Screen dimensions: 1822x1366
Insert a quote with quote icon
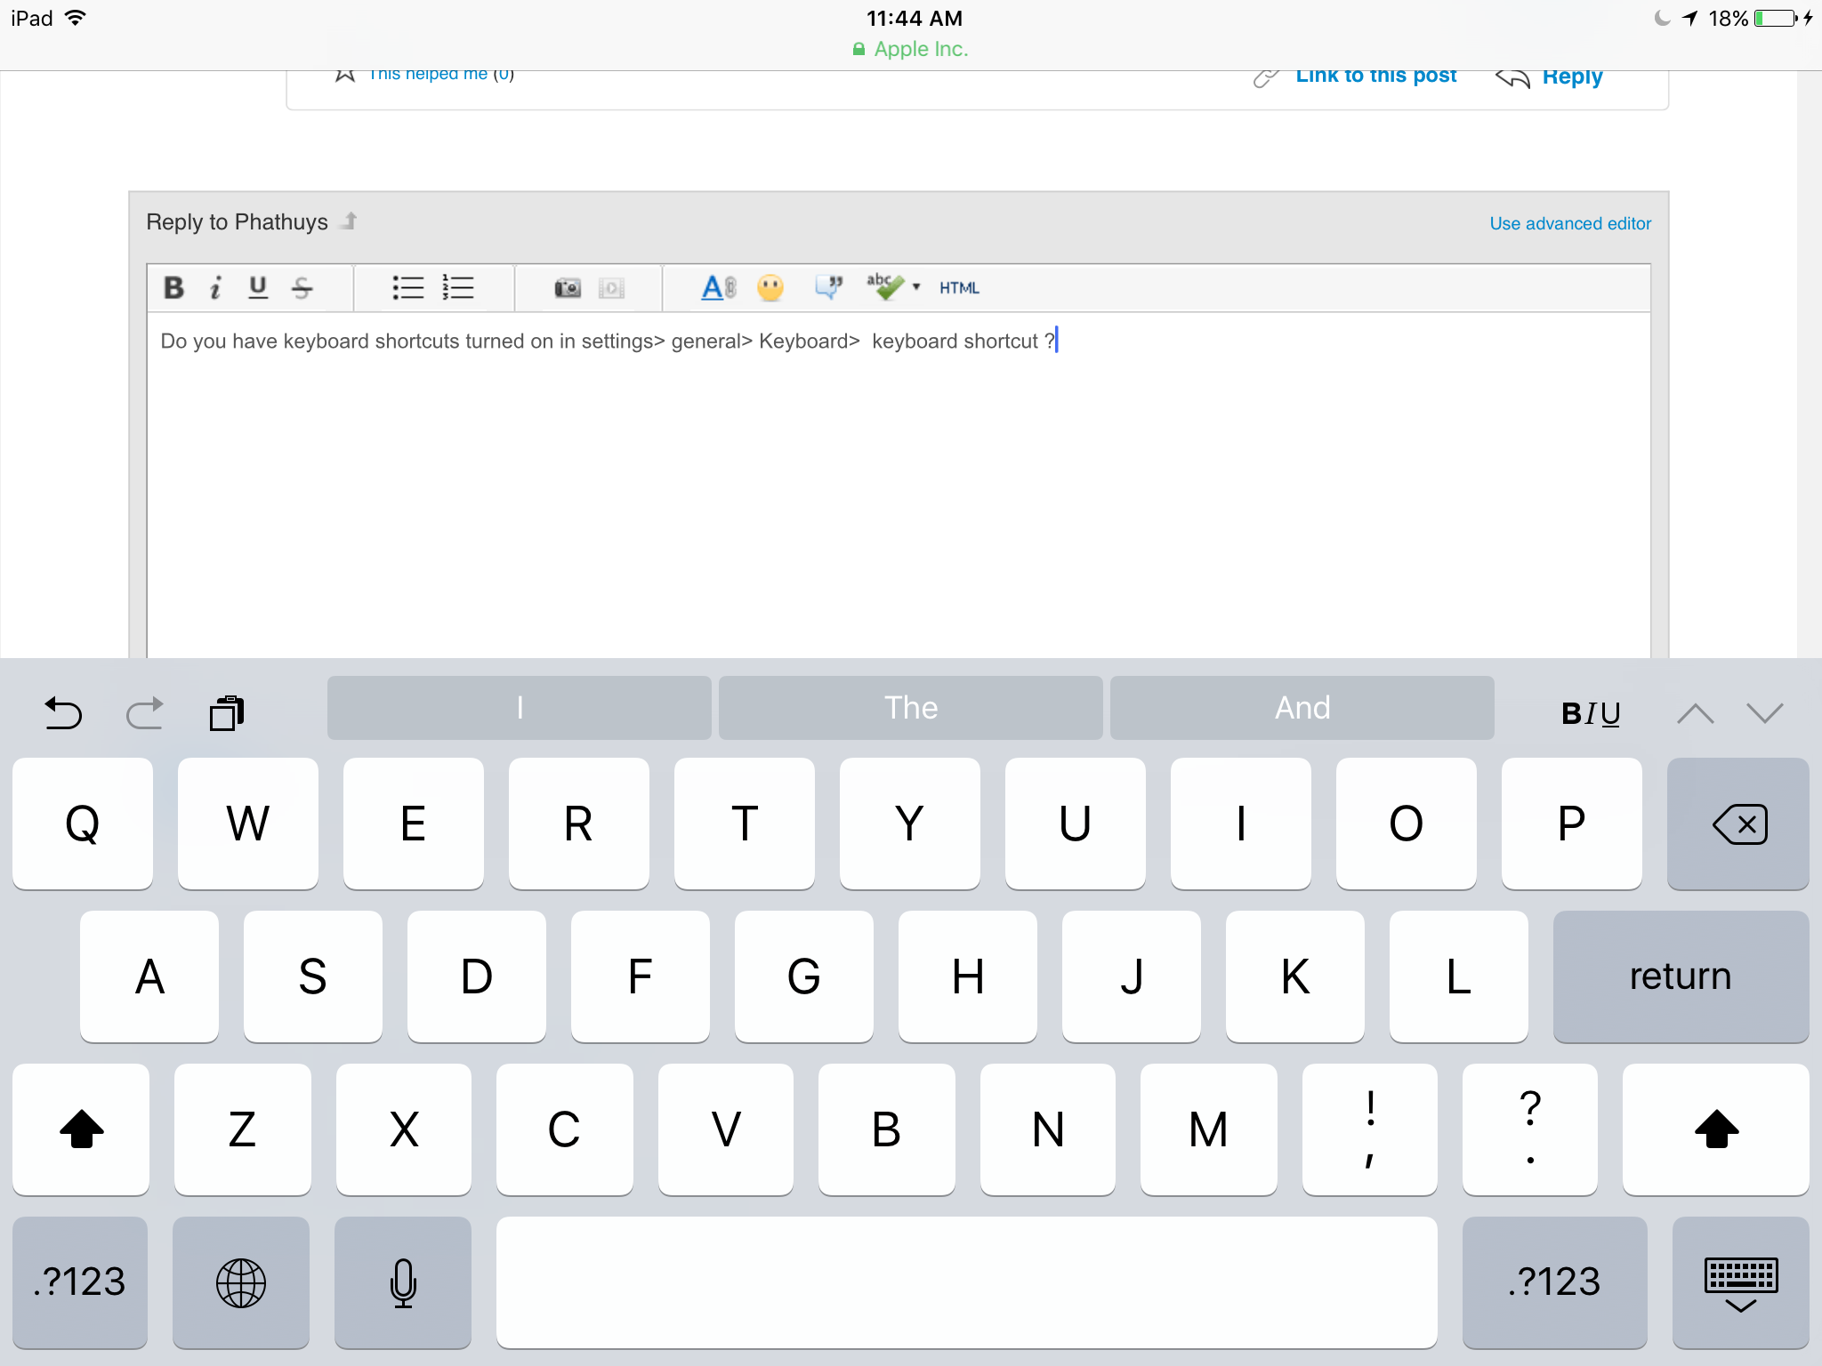point(828,287)
